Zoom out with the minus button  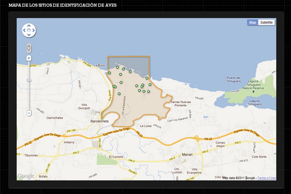[x=29, y=113]
